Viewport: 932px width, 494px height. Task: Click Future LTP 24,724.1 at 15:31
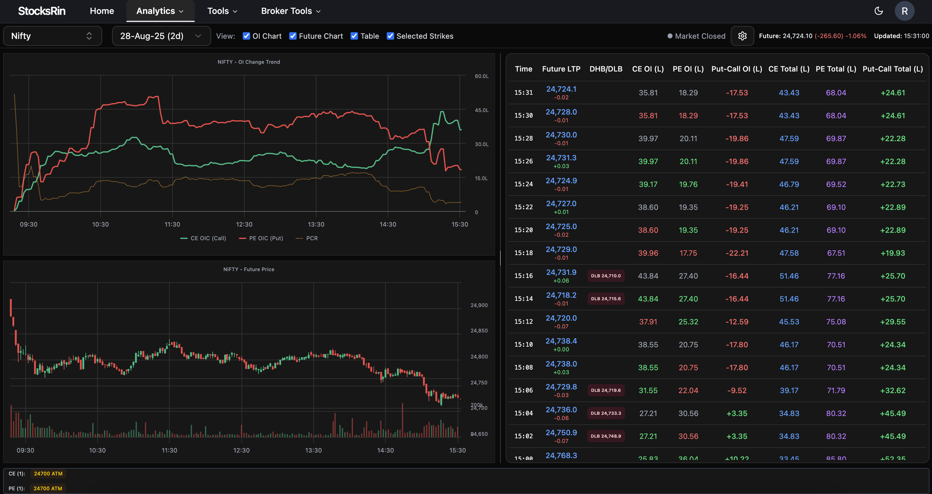coord(561,89)
